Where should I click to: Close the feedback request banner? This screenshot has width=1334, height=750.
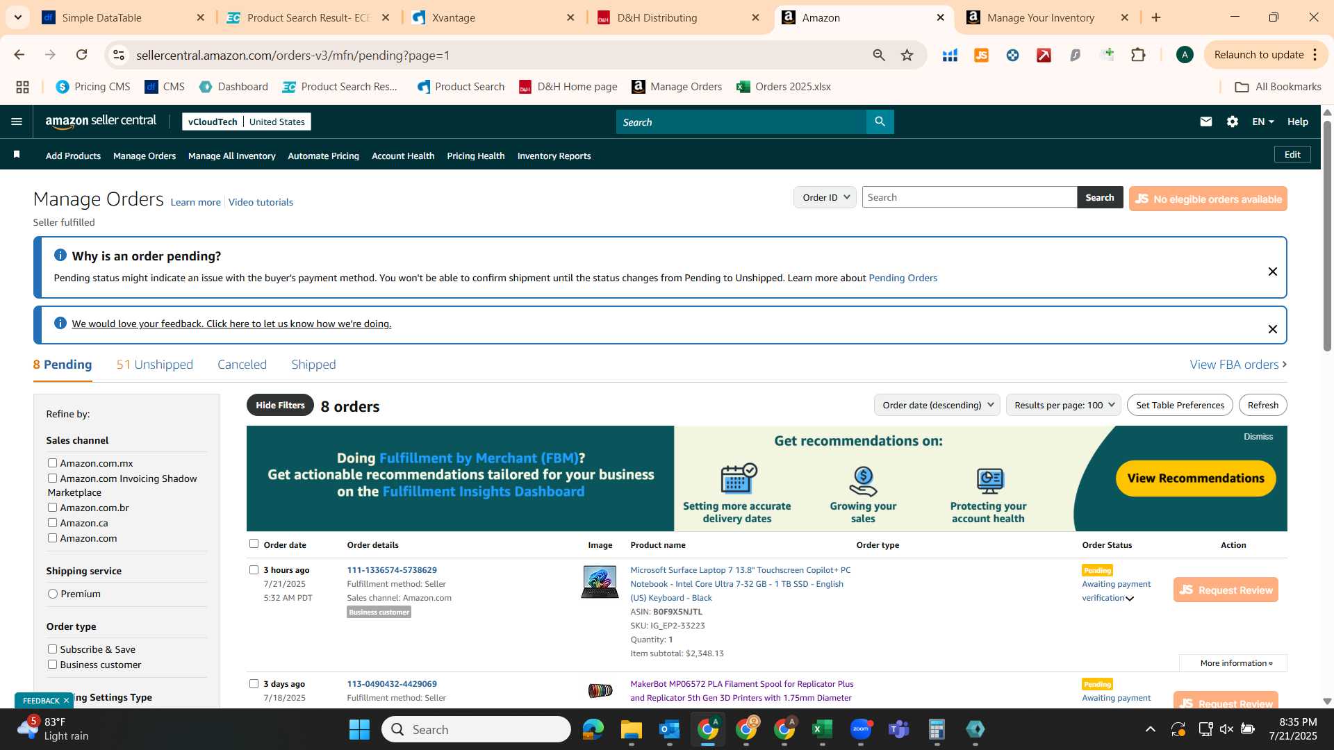pyautogui.click(x=1273, y=329)
